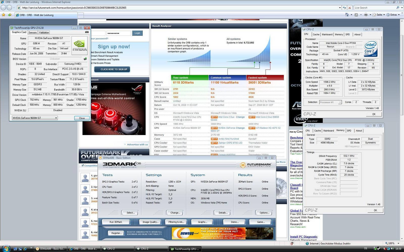The height and width of the screenshot is (252, 404).
Task: Open About tab in lower CPU-Z window
Action: coord(359,131)
